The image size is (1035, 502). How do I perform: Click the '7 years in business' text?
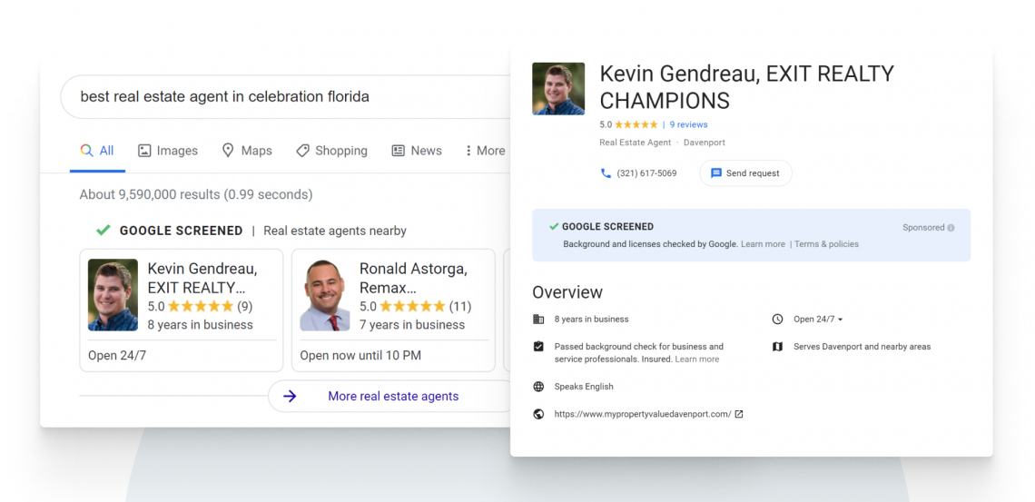(x=412, y=325)
